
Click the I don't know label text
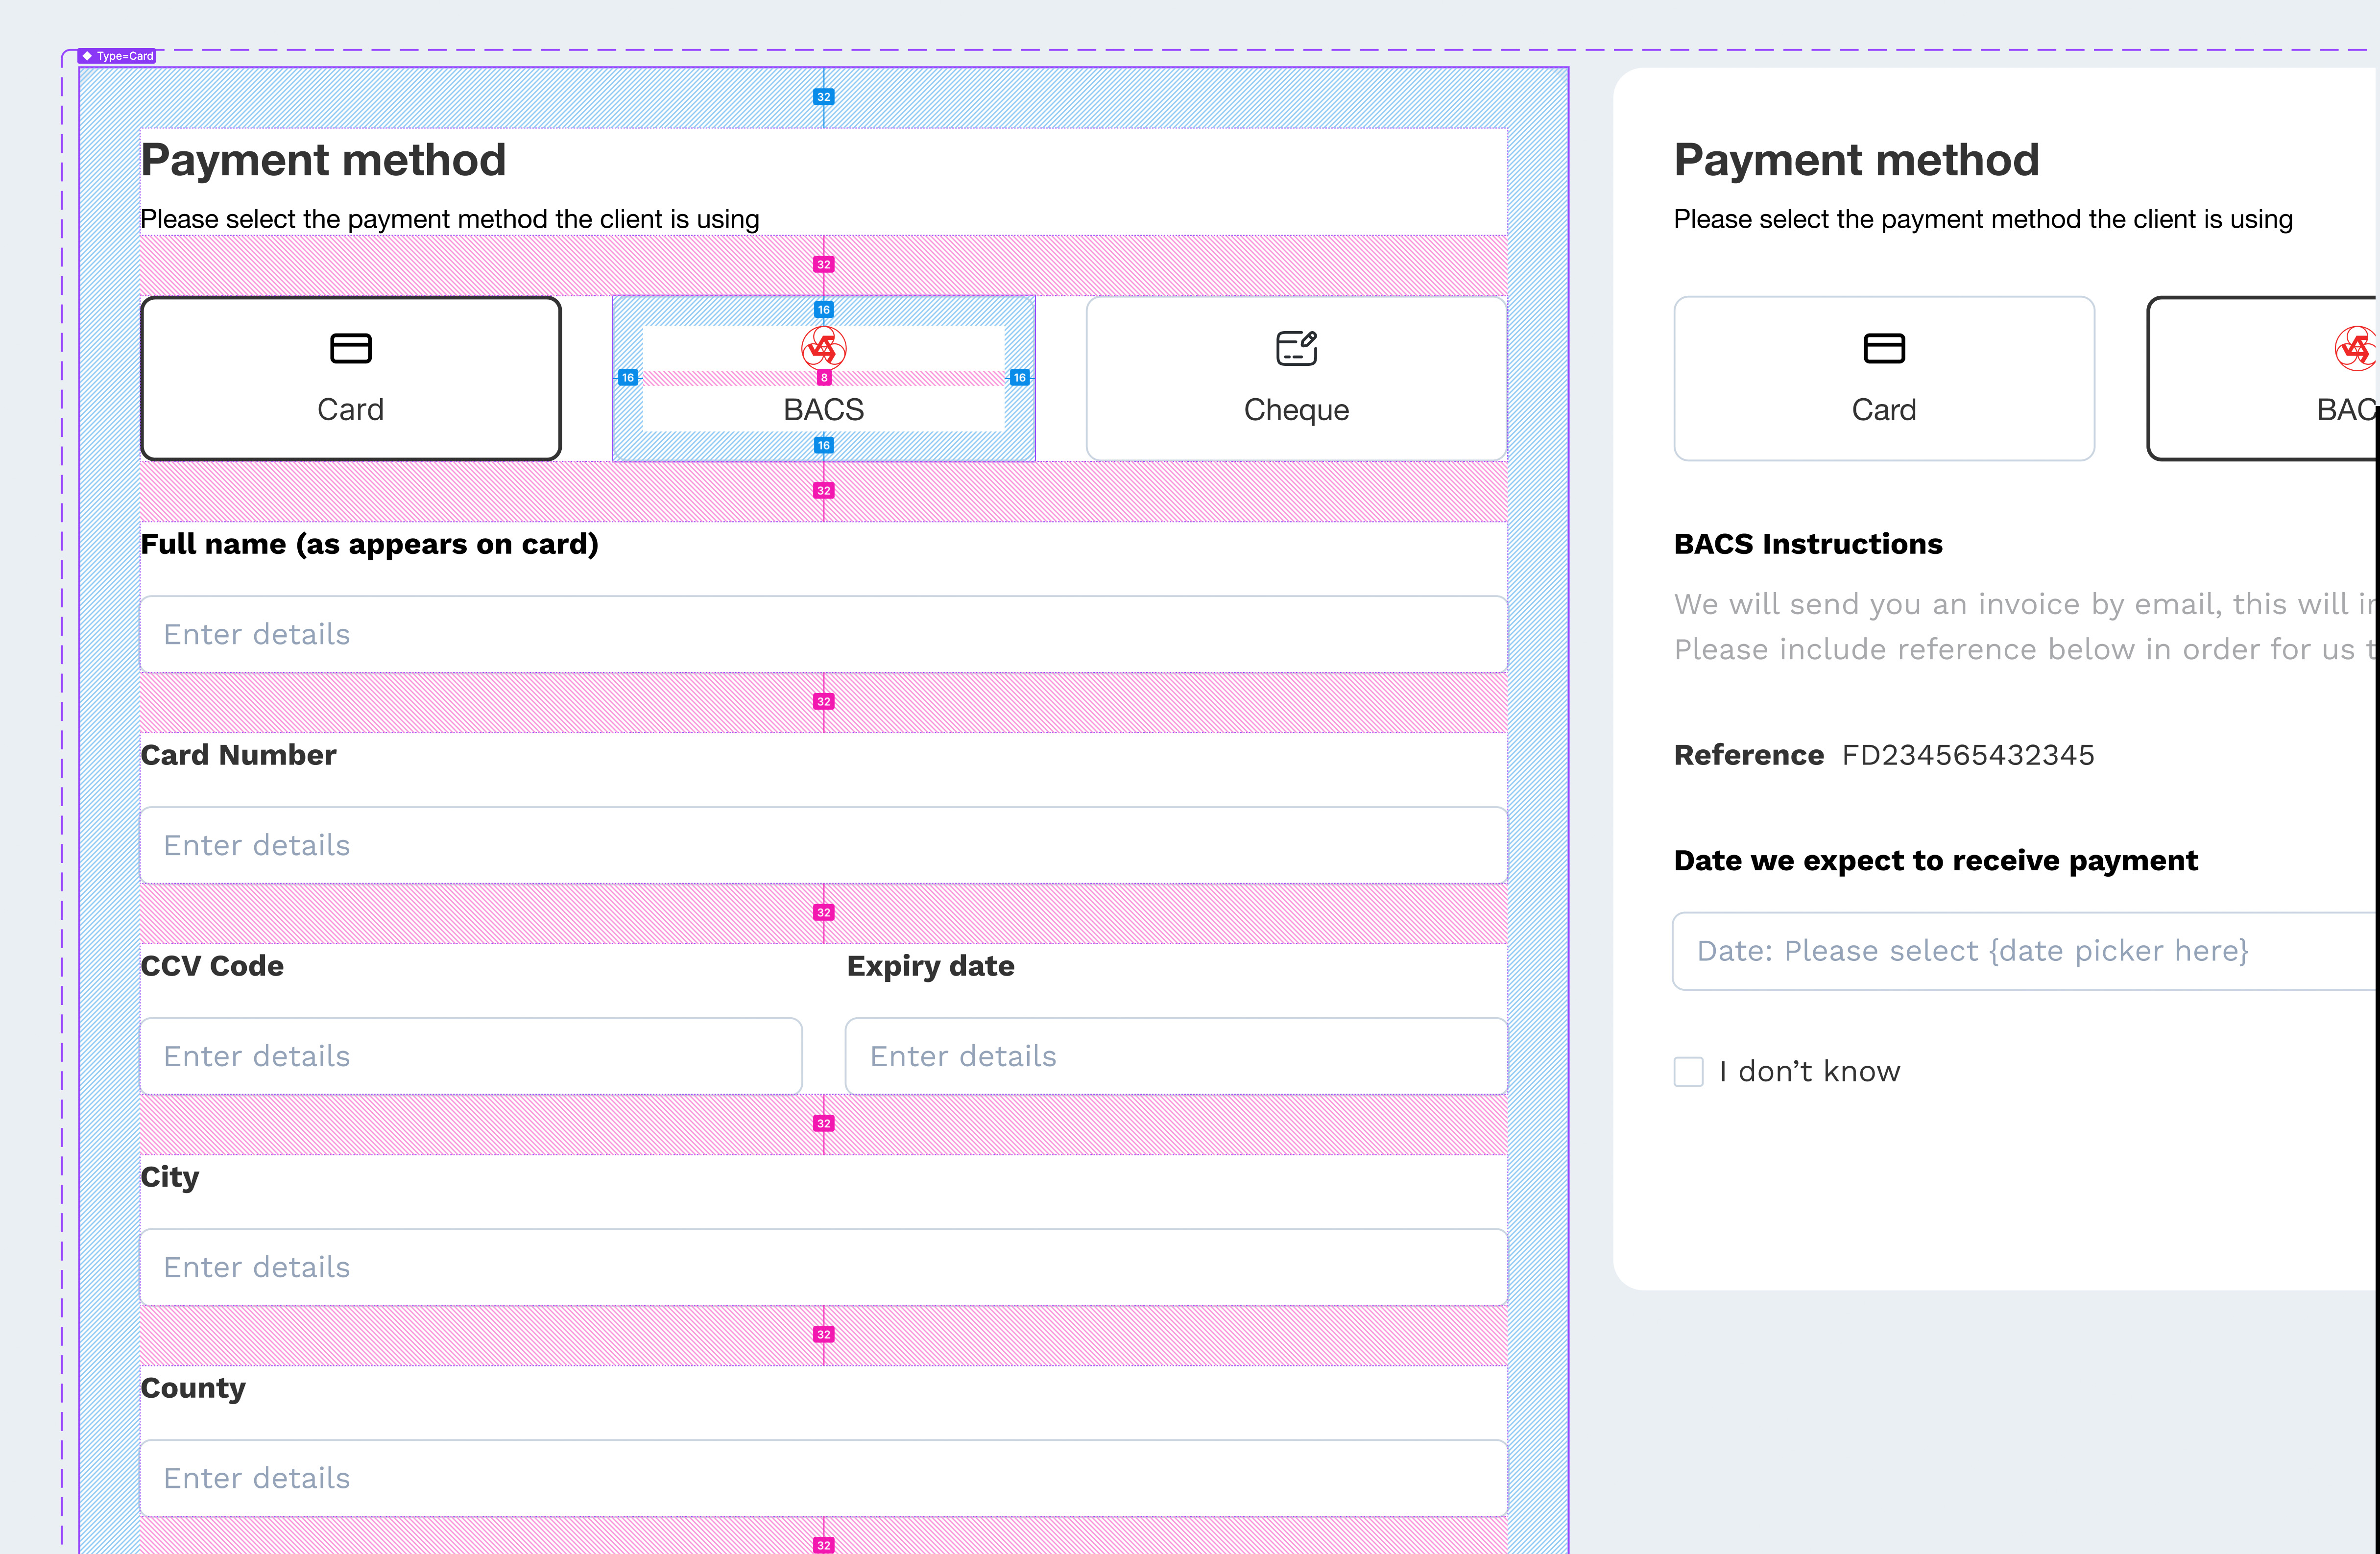(1810, 1072)
